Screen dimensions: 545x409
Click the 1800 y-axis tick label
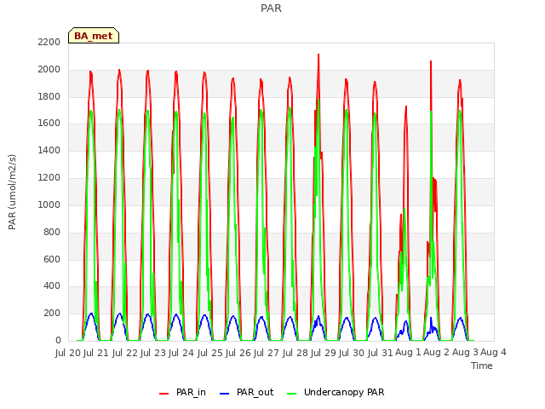pyautogui.click(x=49, y=96)
